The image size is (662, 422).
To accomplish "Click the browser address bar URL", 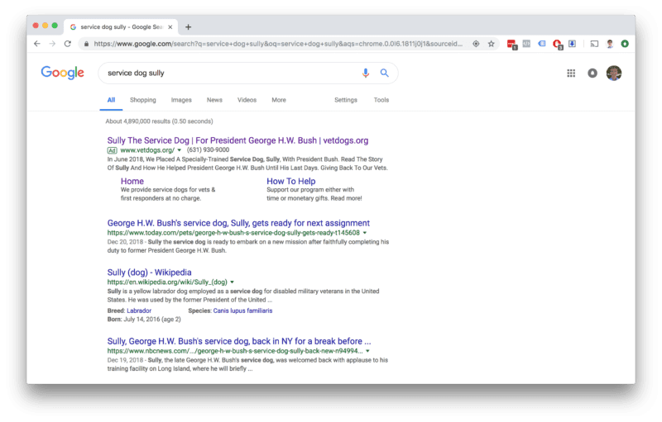I will (278, 44).
